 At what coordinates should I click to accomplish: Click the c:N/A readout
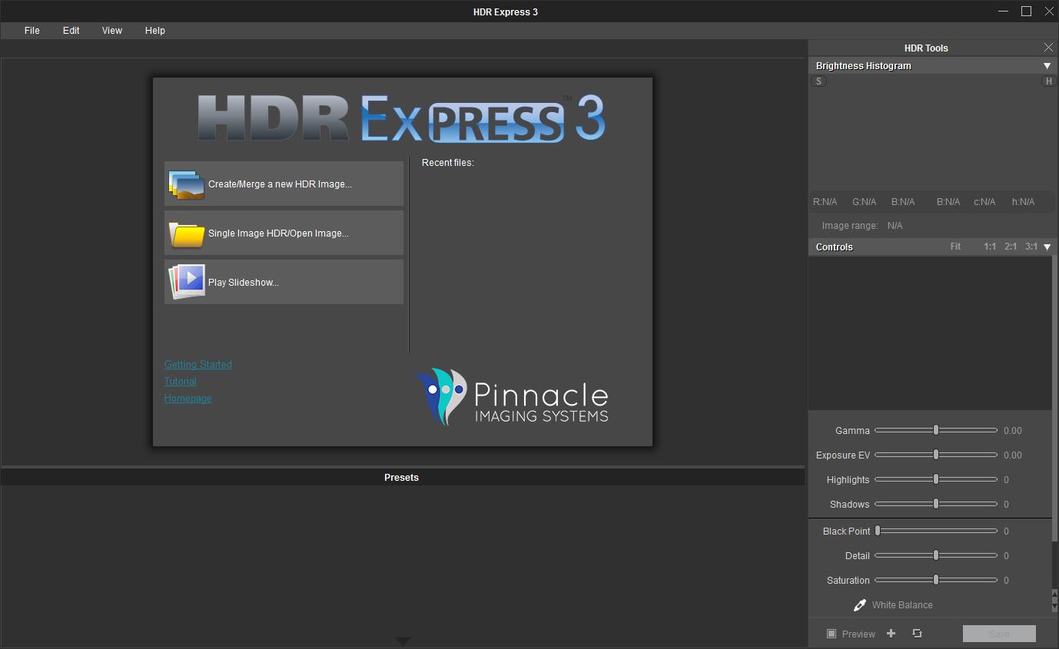pyautogui.click(x=984, y=202)
